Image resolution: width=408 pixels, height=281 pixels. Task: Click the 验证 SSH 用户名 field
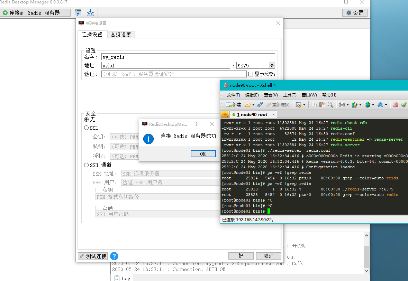click(x=171, y=182)
